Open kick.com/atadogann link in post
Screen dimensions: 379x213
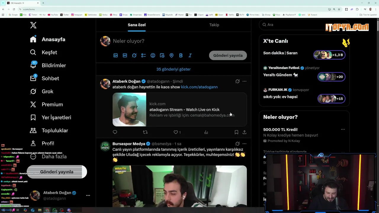point(199,87)
